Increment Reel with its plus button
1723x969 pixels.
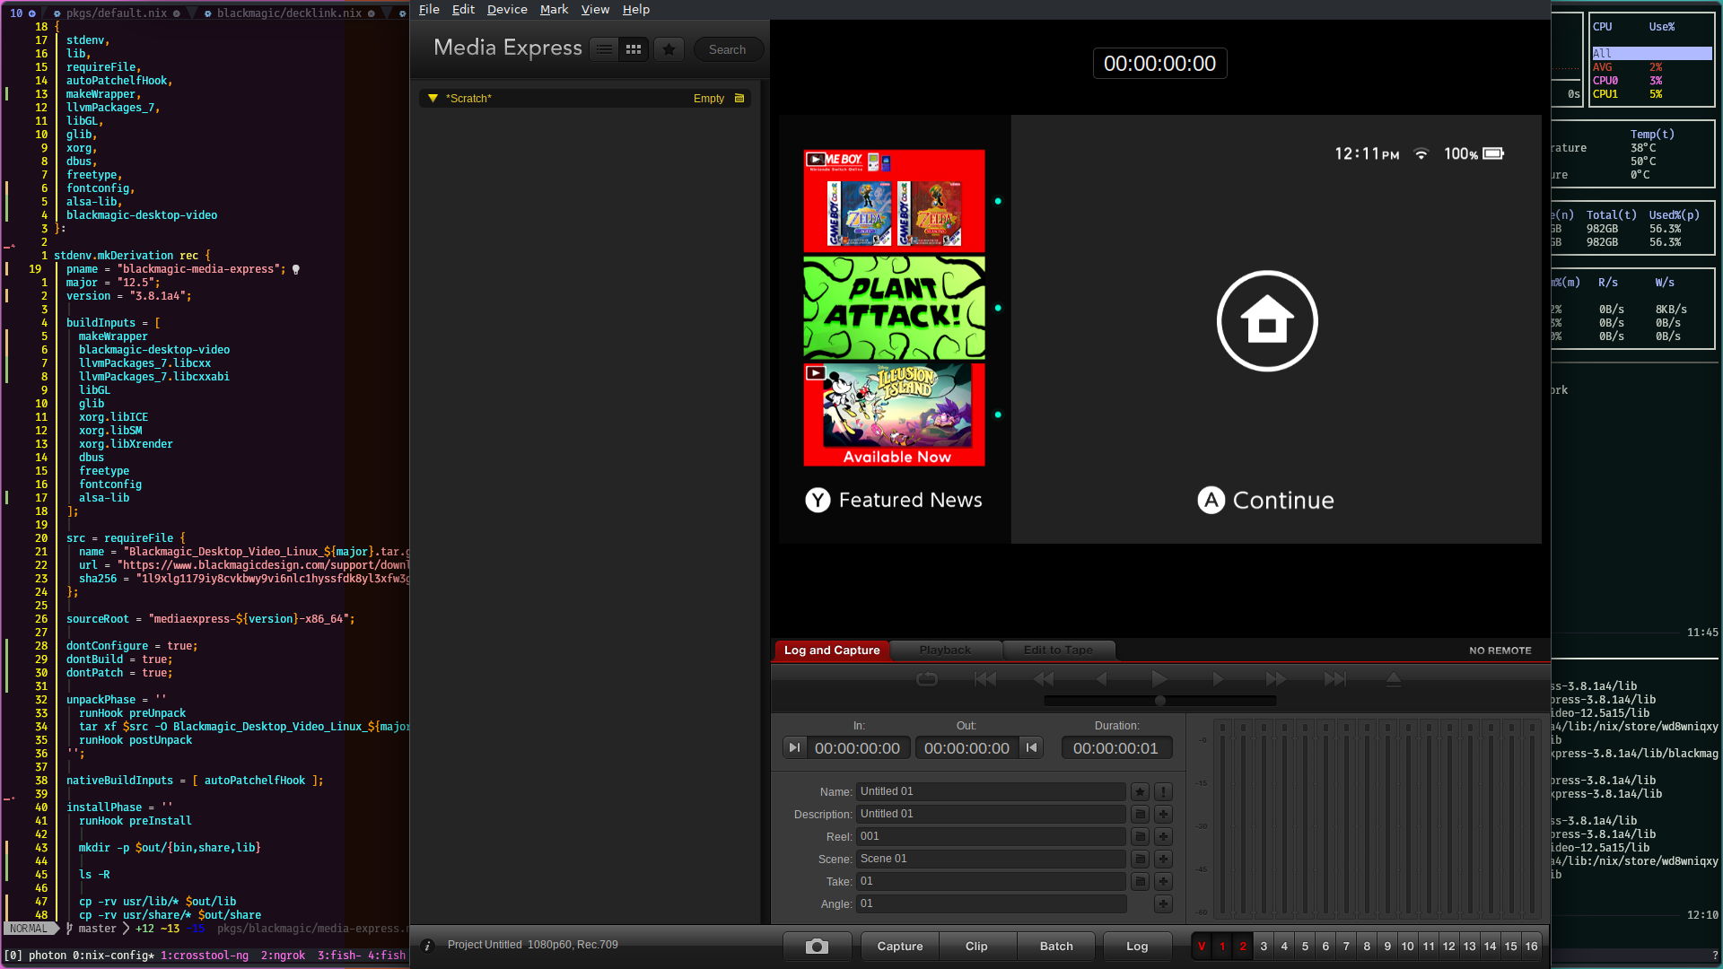(1163, 836)
